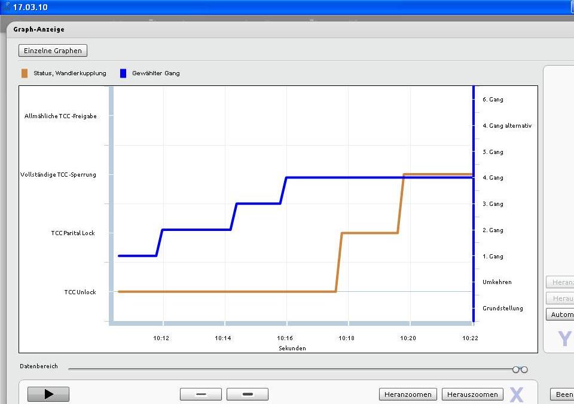574x404 pixels.
Task: Click the blue right Y-axis bar
Action: tap(474, 203)
